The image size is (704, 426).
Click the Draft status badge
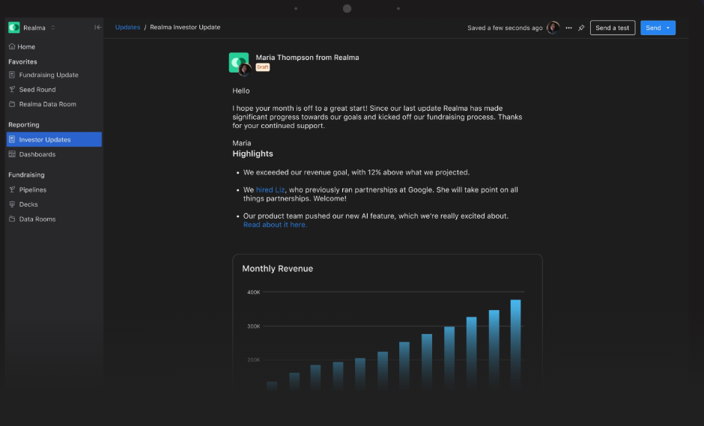pos(263,67)
